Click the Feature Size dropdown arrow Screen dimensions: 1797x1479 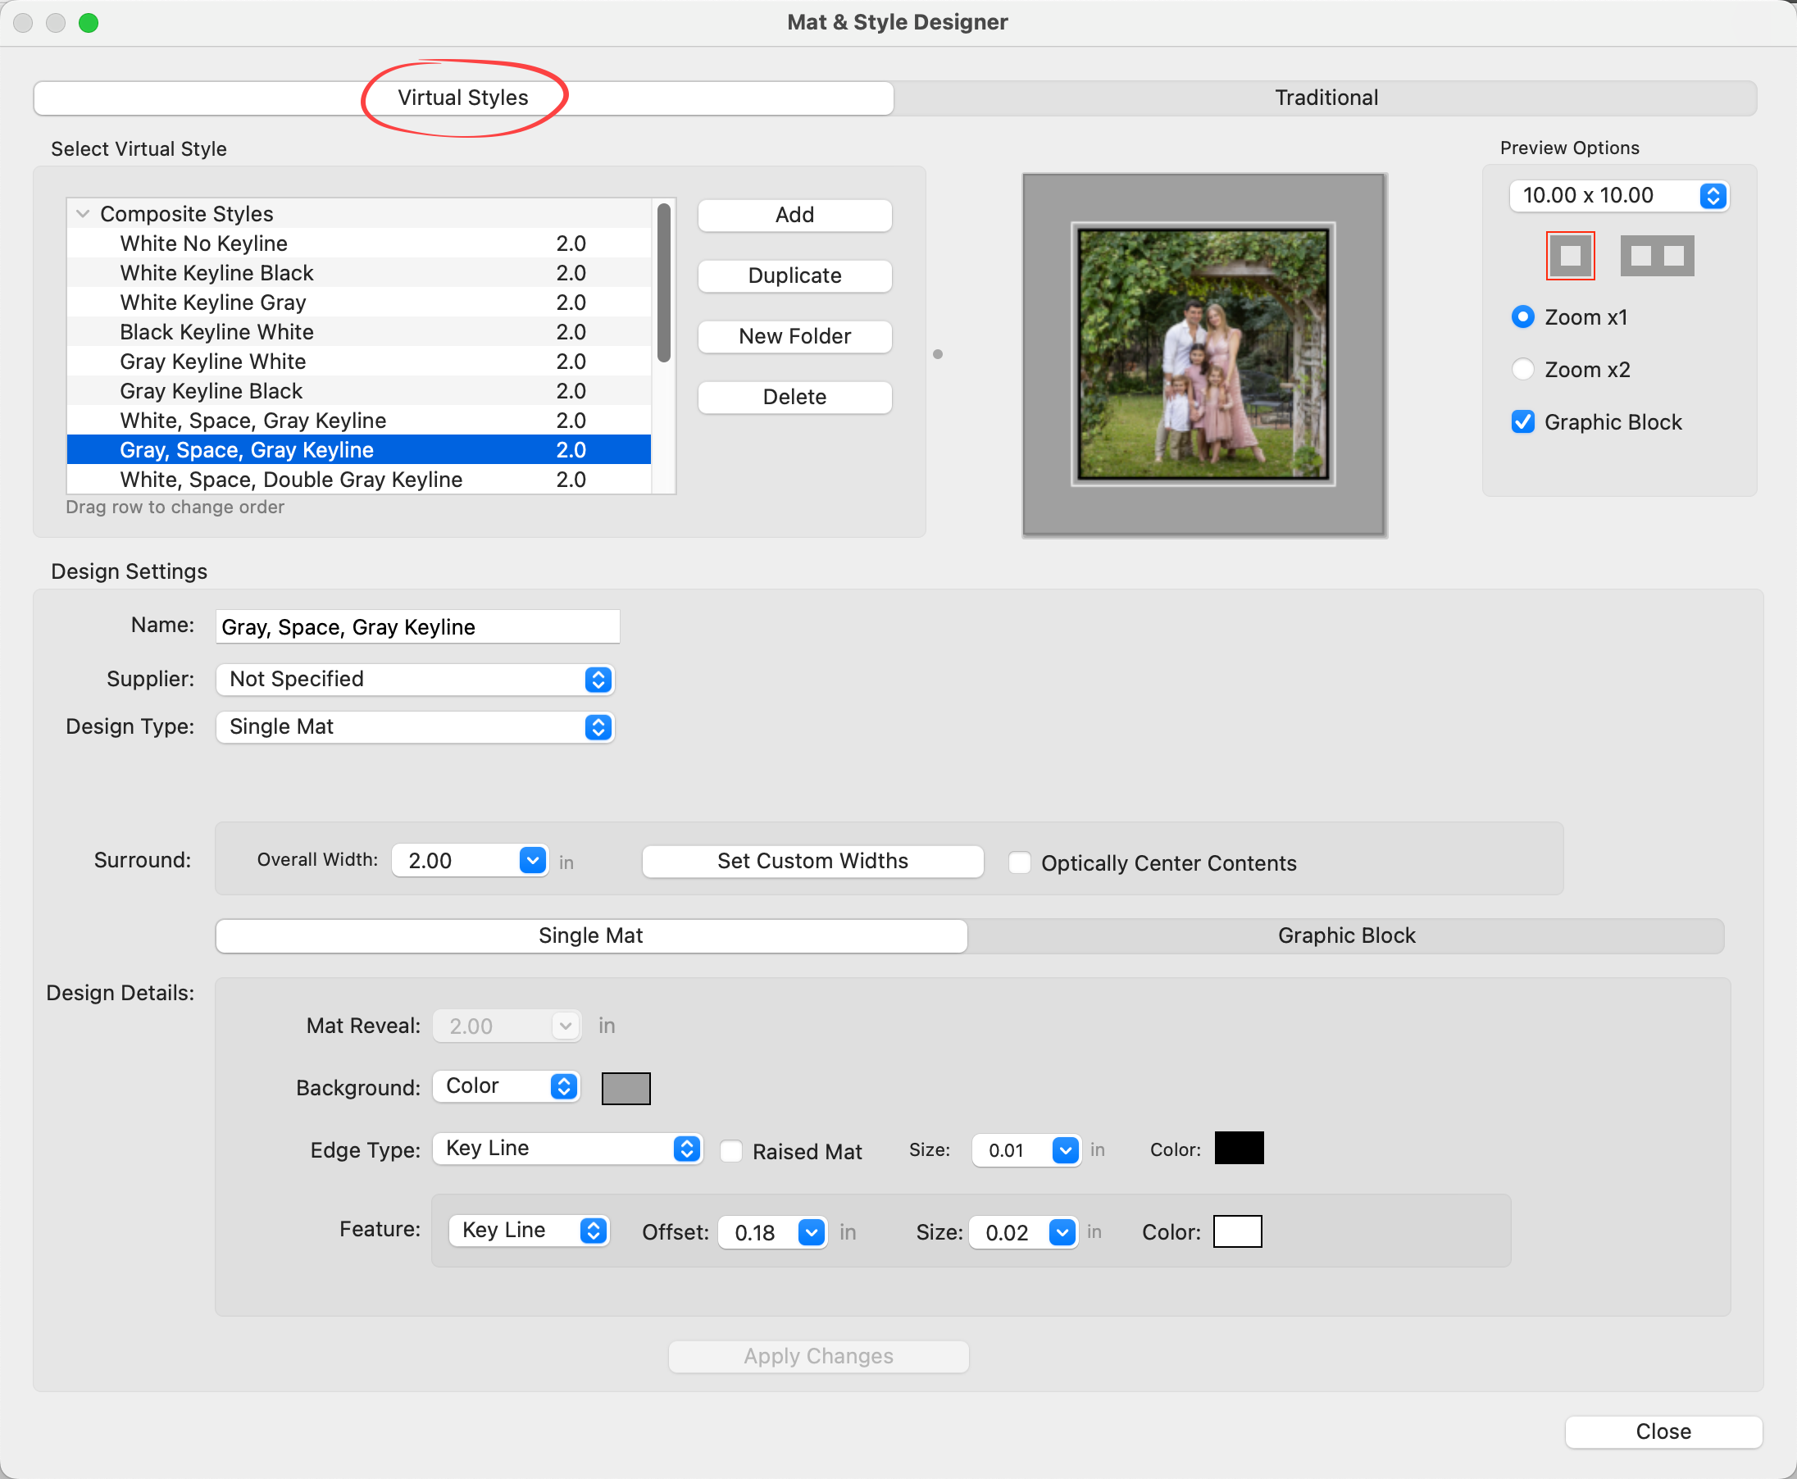point(1062,1232)
